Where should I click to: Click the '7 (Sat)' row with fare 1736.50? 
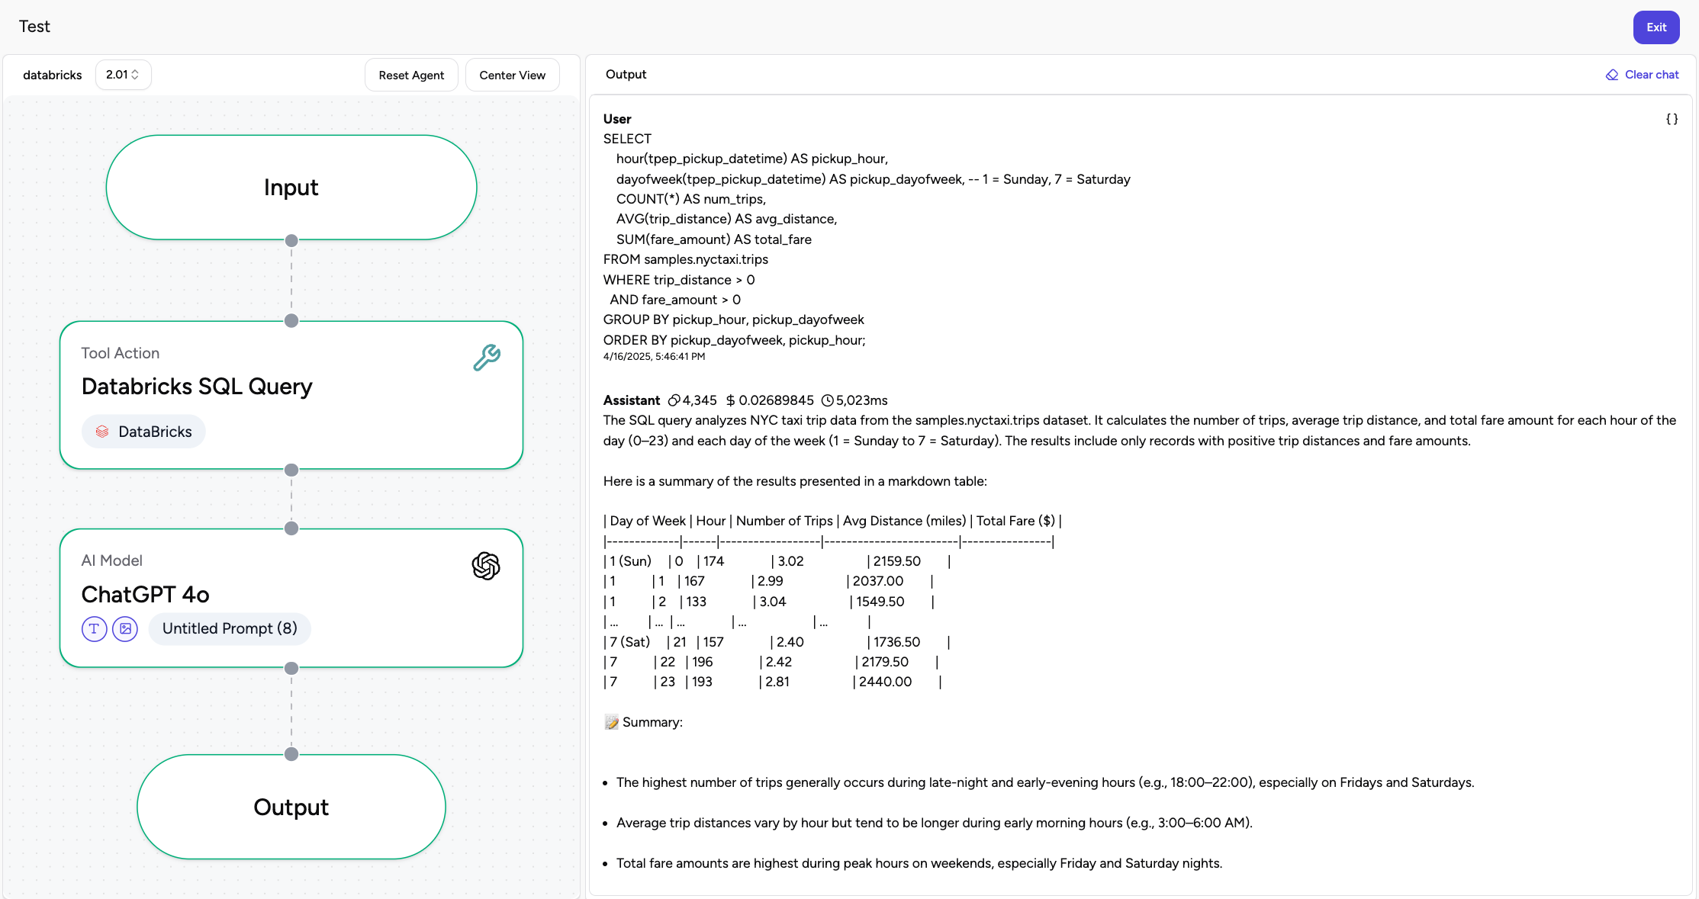777,642
